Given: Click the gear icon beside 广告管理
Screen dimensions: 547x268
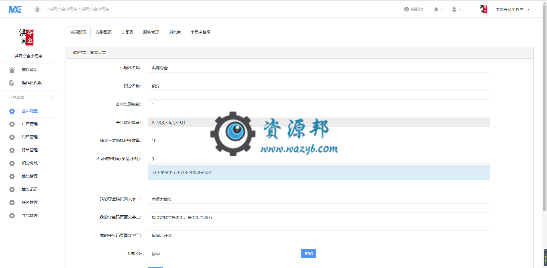Looking at the screenshot, I should coord(12,124).
